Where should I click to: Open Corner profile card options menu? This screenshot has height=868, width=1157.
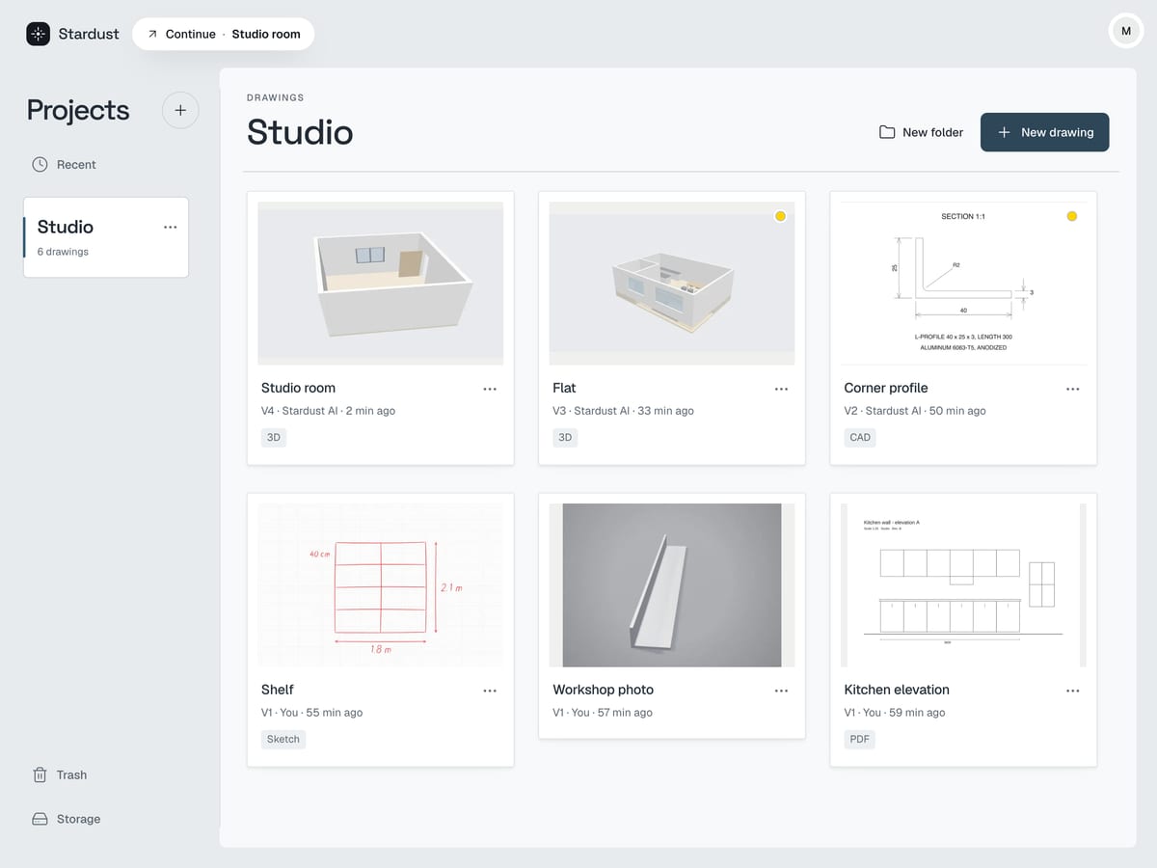pos(1073,389)
